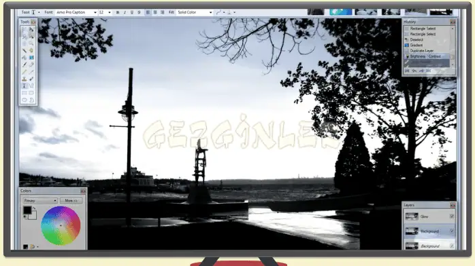Open the last dark image thumbnail tab

[441, 12]
